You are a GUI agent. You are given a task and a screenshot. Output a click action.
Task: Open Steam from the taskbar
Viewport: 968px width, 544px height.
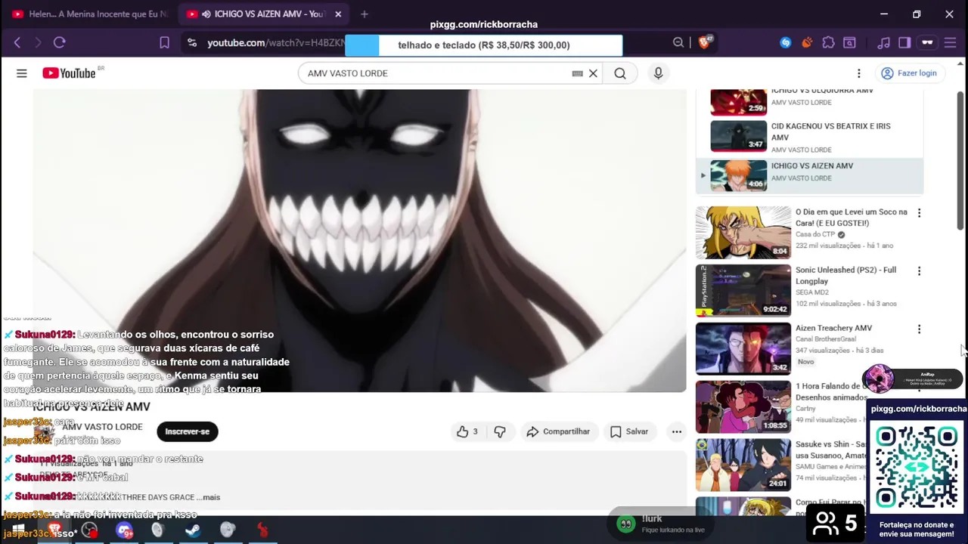pyautogui.click(x=193, y=530)
